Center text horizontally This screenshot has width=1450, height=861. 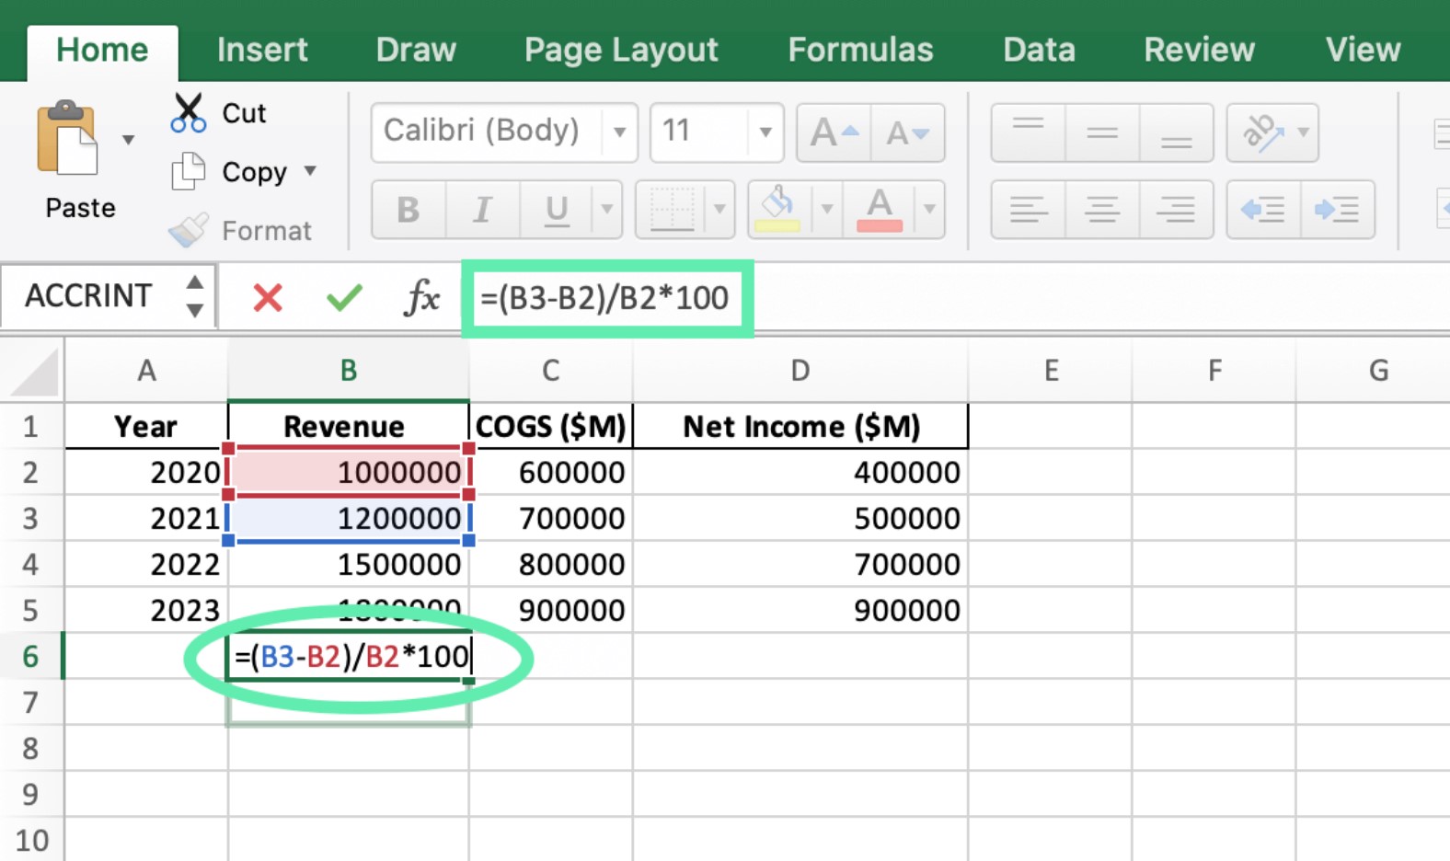[1102, 210]
